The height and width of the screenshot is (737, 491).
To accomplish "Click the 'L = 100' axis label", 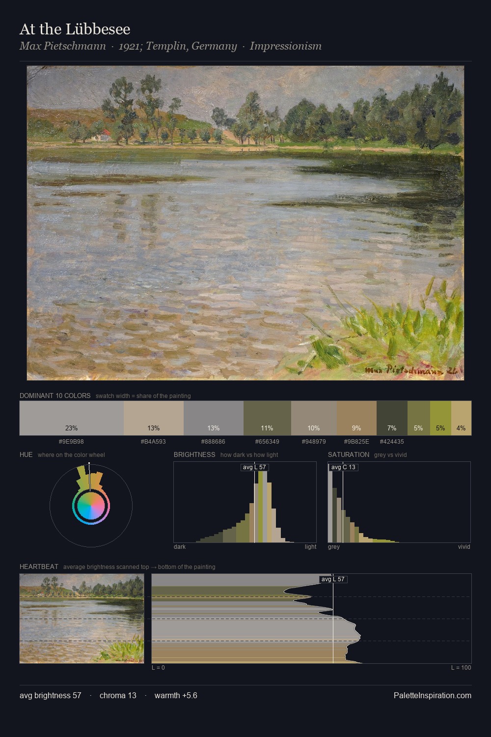I will [461, 668].
